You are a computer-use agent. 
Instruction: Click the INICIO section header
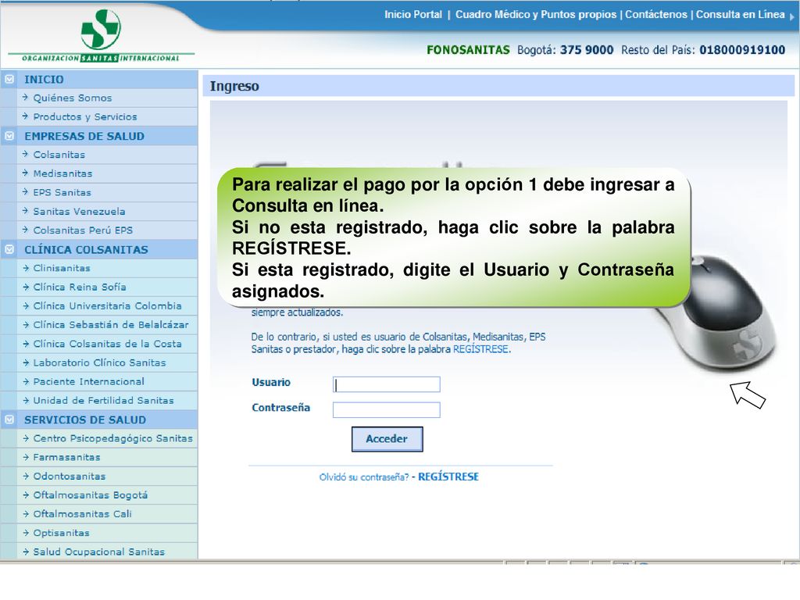pos(45,80)
